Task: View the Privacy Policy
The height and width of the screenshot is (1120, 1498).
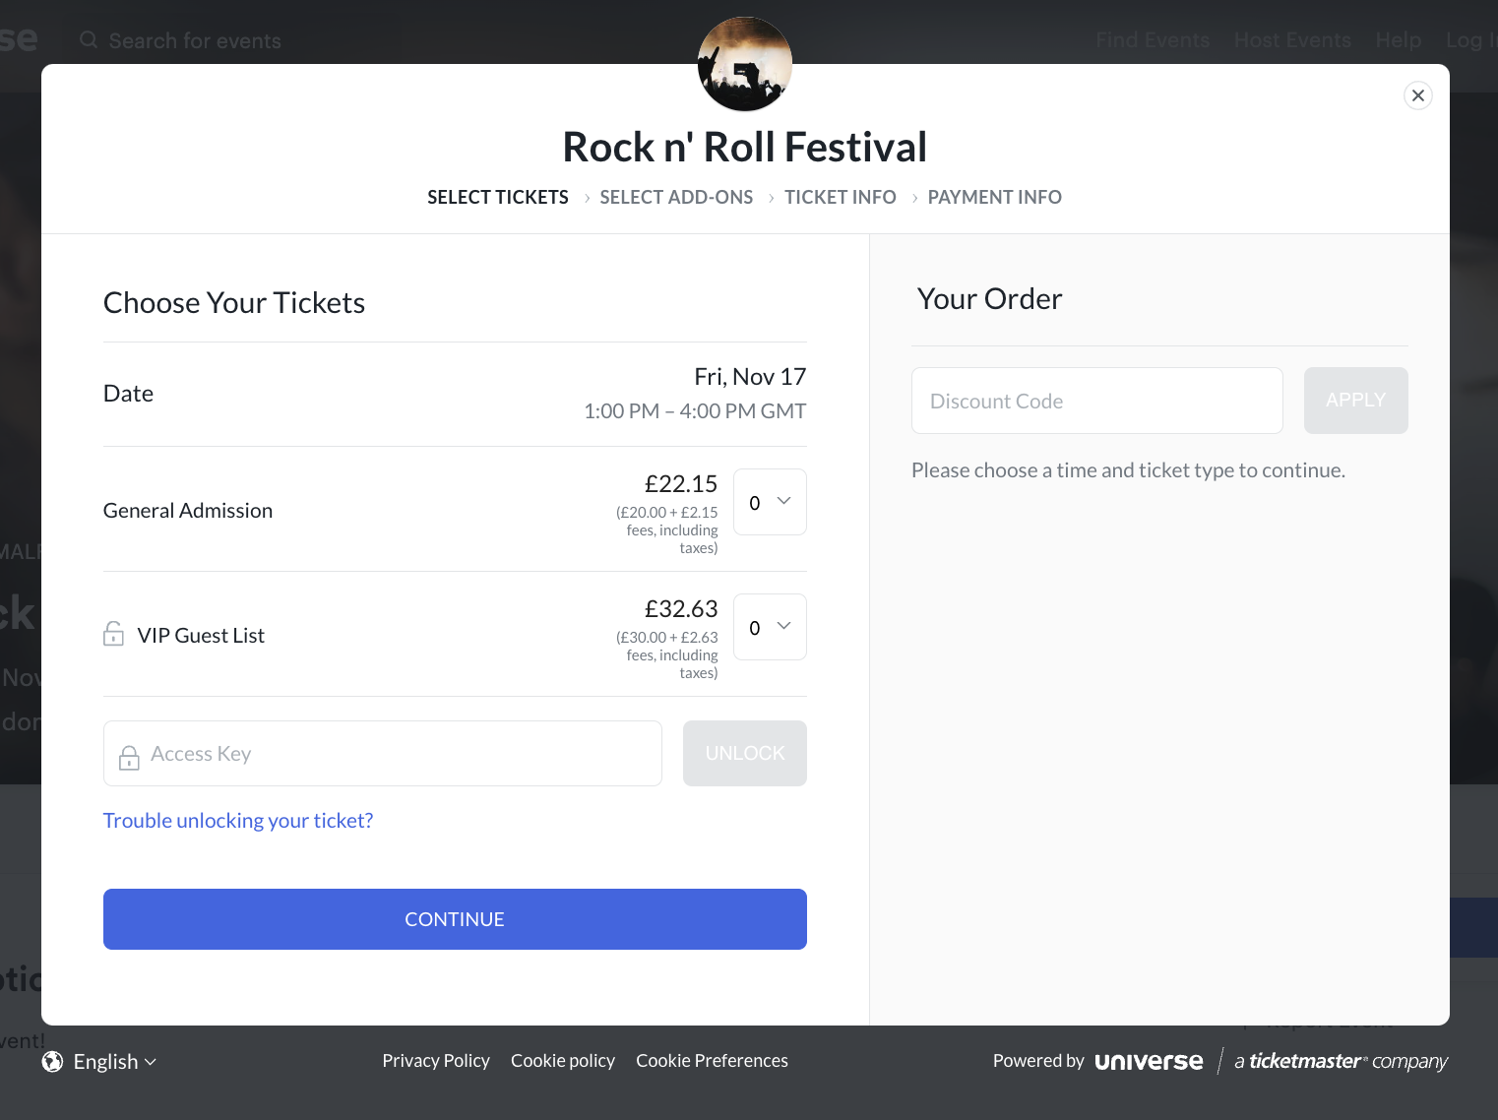Action: pos(435,1060)
